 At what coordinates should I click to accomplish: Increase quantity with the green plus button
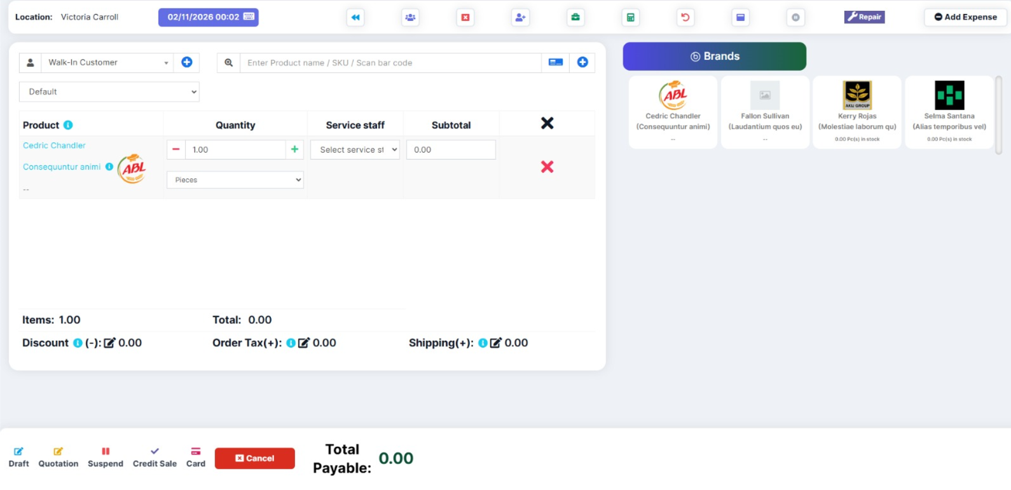(294, 149)
